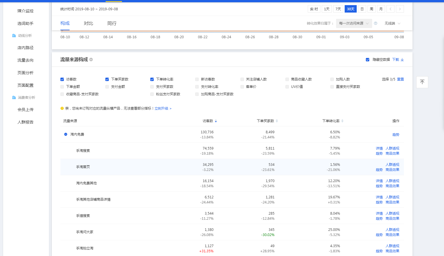Collapse the 淘内免费 row

point(66,134)
